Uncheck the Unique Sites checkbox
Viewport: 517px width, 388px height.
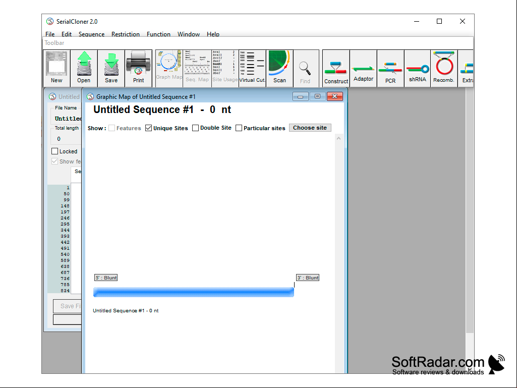point(148,128)
